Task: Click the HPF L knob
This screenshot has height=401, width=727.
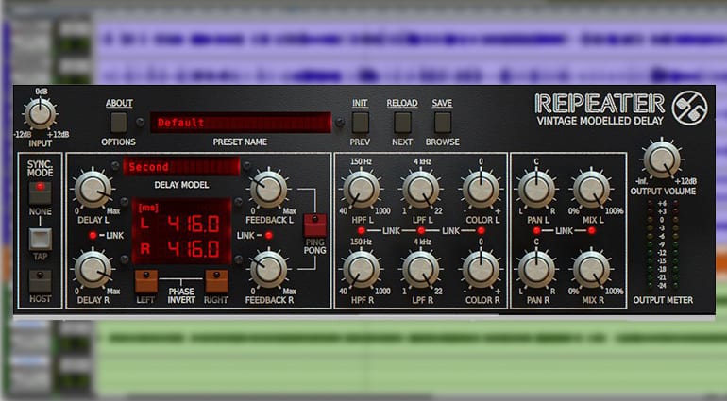Action: click(362, 189)
